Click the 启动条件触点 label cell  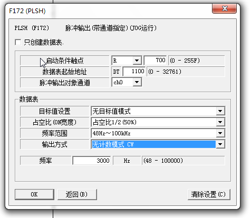tap(65, 61)
